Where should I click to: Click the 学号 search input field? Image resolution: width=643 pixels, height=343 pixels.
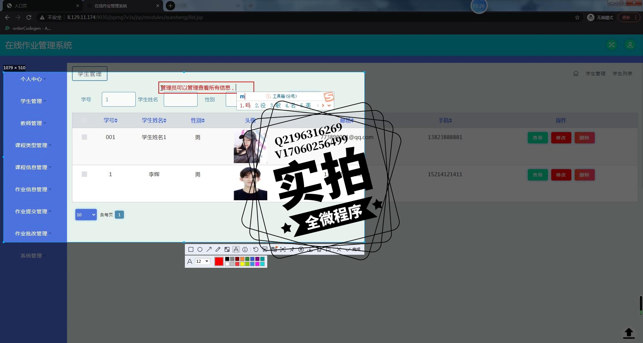tap(119, 99)
